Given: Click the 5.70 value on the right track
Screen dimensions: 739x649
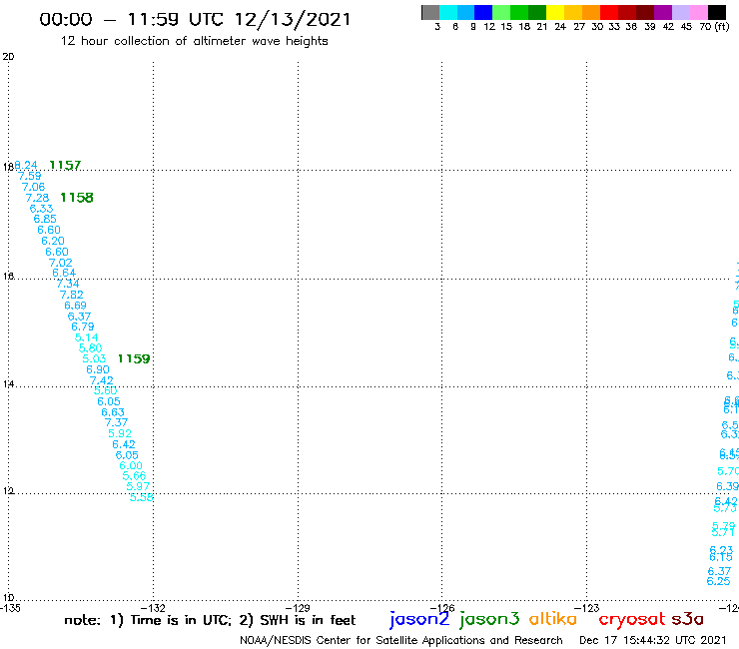Looking at the screenshot, I should tap(728, 471).
